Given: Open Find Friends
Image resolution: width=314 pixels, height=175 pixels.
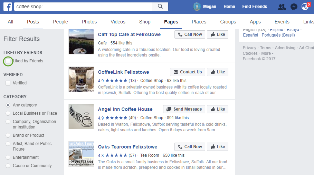Looking at the screenshot, I should [x=255, y=7].
